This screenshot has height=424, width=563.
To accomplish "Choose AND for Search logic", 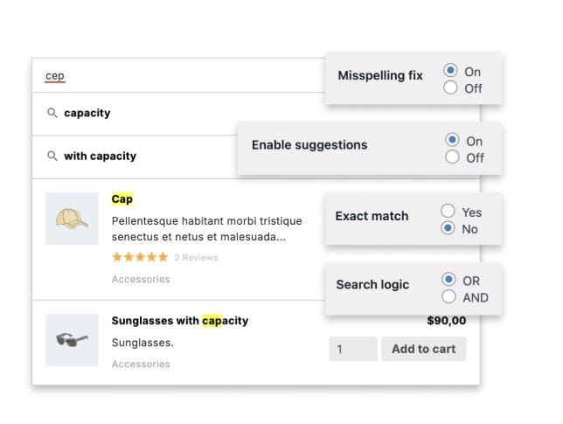I will point(448,296).
